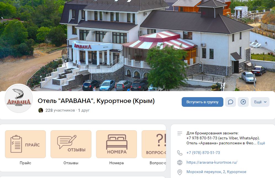Click the description lines icon

[180, 134]
